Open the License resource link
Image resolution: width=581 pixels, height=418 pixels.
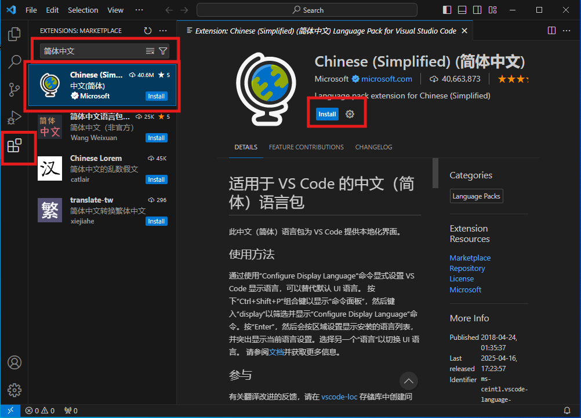462,279
